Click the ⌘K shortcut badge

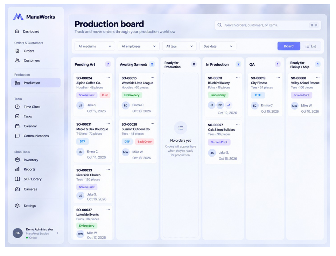click(x=314, y=25)
